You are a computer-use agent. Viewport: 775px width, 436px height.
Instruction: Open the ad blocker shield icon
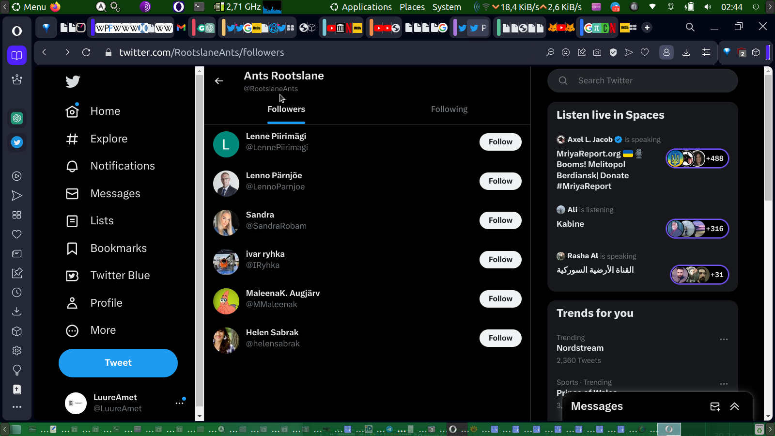613,52
